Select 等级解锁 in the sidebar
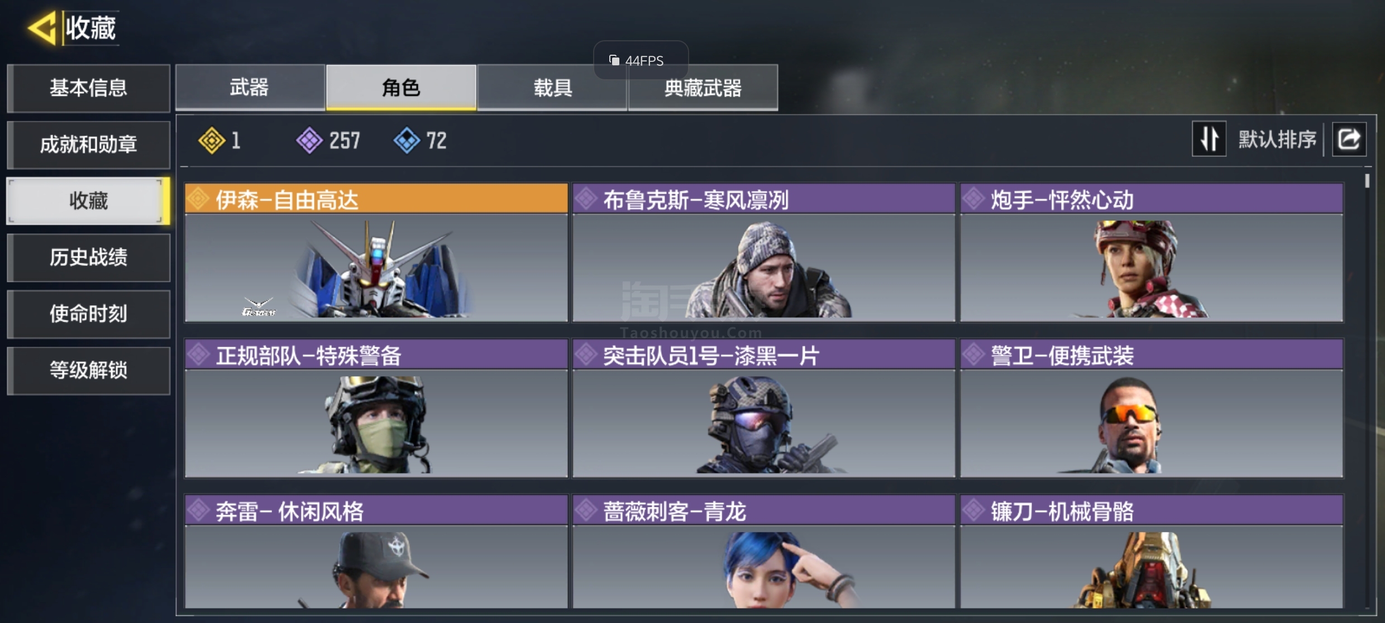The width and height of the screenshot is (1385, 623). pos(88,370)
